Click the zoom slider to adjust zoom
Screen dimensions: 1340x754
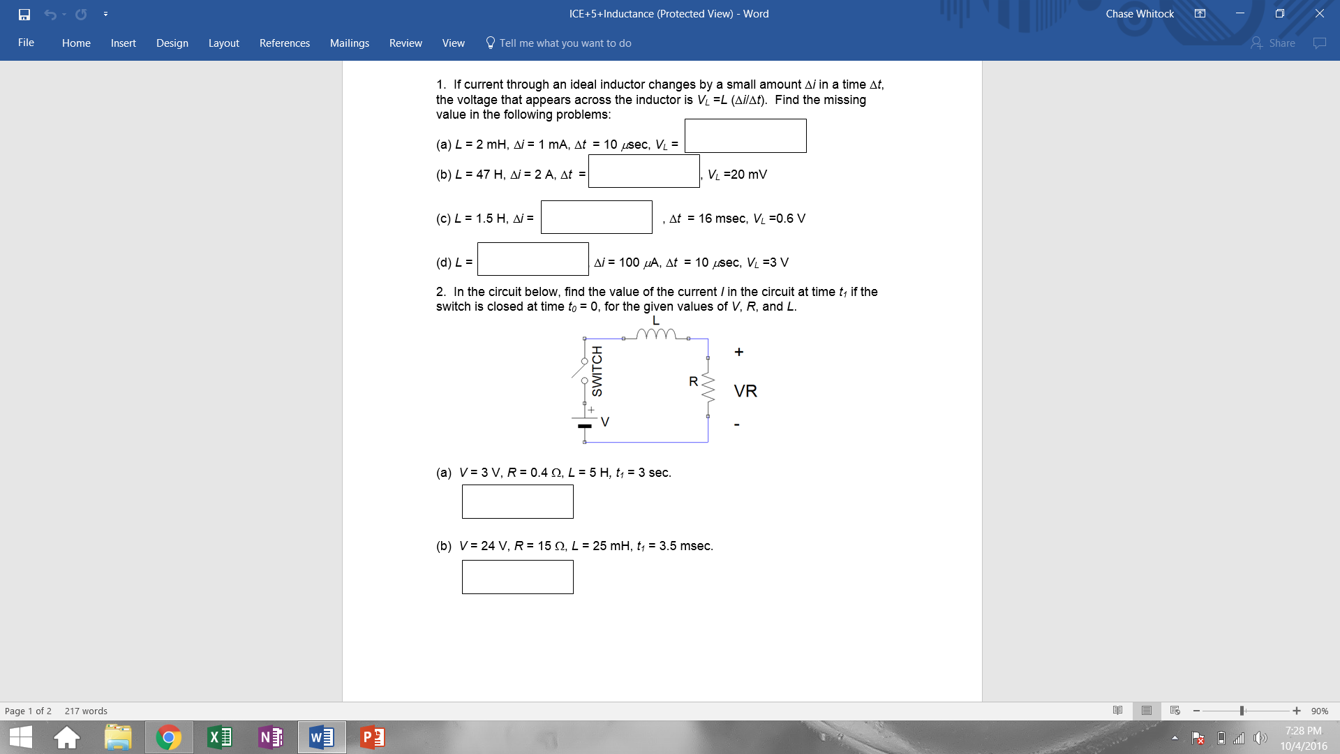pyautogui.click(x=1242, y=711)
